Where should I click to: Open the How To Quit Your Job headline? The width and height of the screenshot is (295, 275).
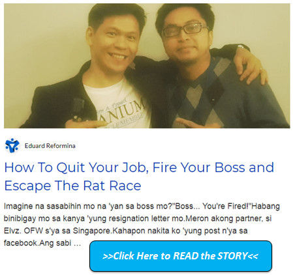pos(139,177)
